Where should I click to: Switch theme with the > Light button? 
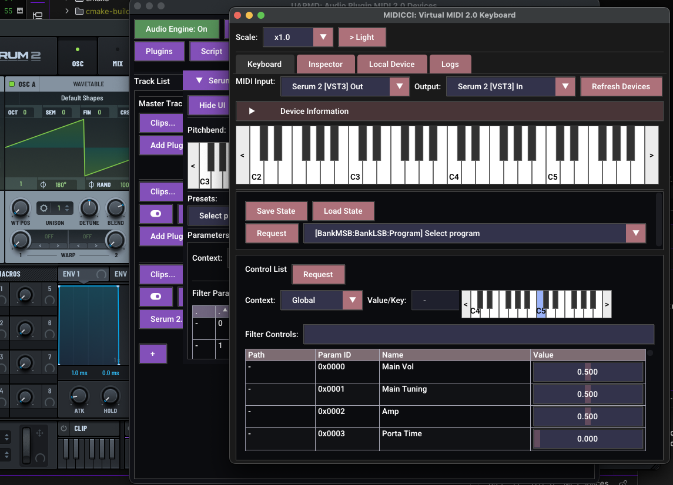click(x=362, y=38)
